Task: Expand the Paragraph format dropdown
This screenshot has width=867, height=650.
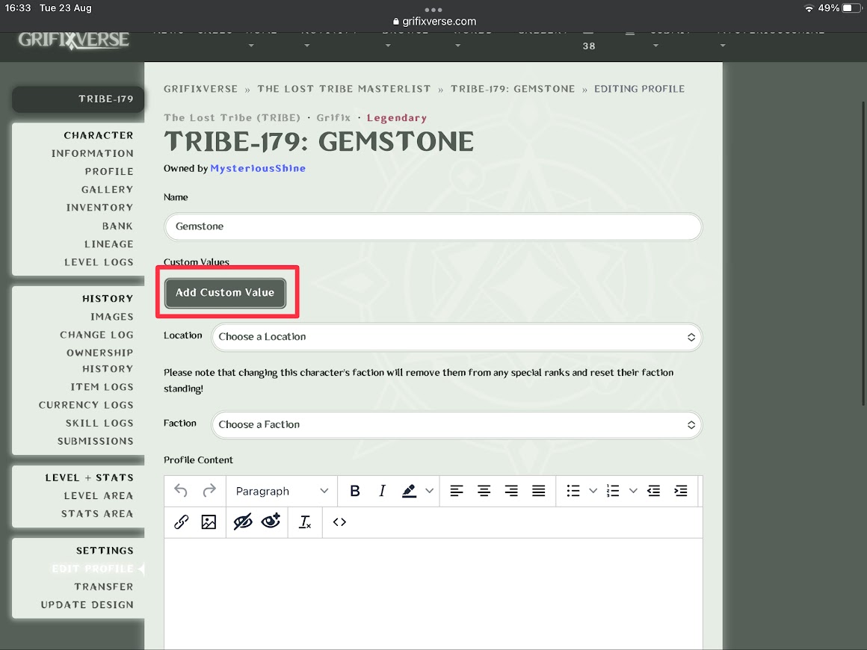Action: [282, 491]
